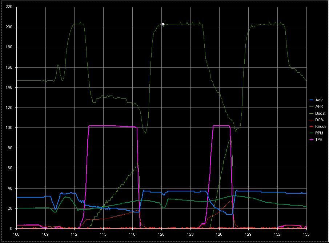Click the blue line swatch beside Adv
The height and width of the screenshot is (243, 329).
(x=311, y=100)
